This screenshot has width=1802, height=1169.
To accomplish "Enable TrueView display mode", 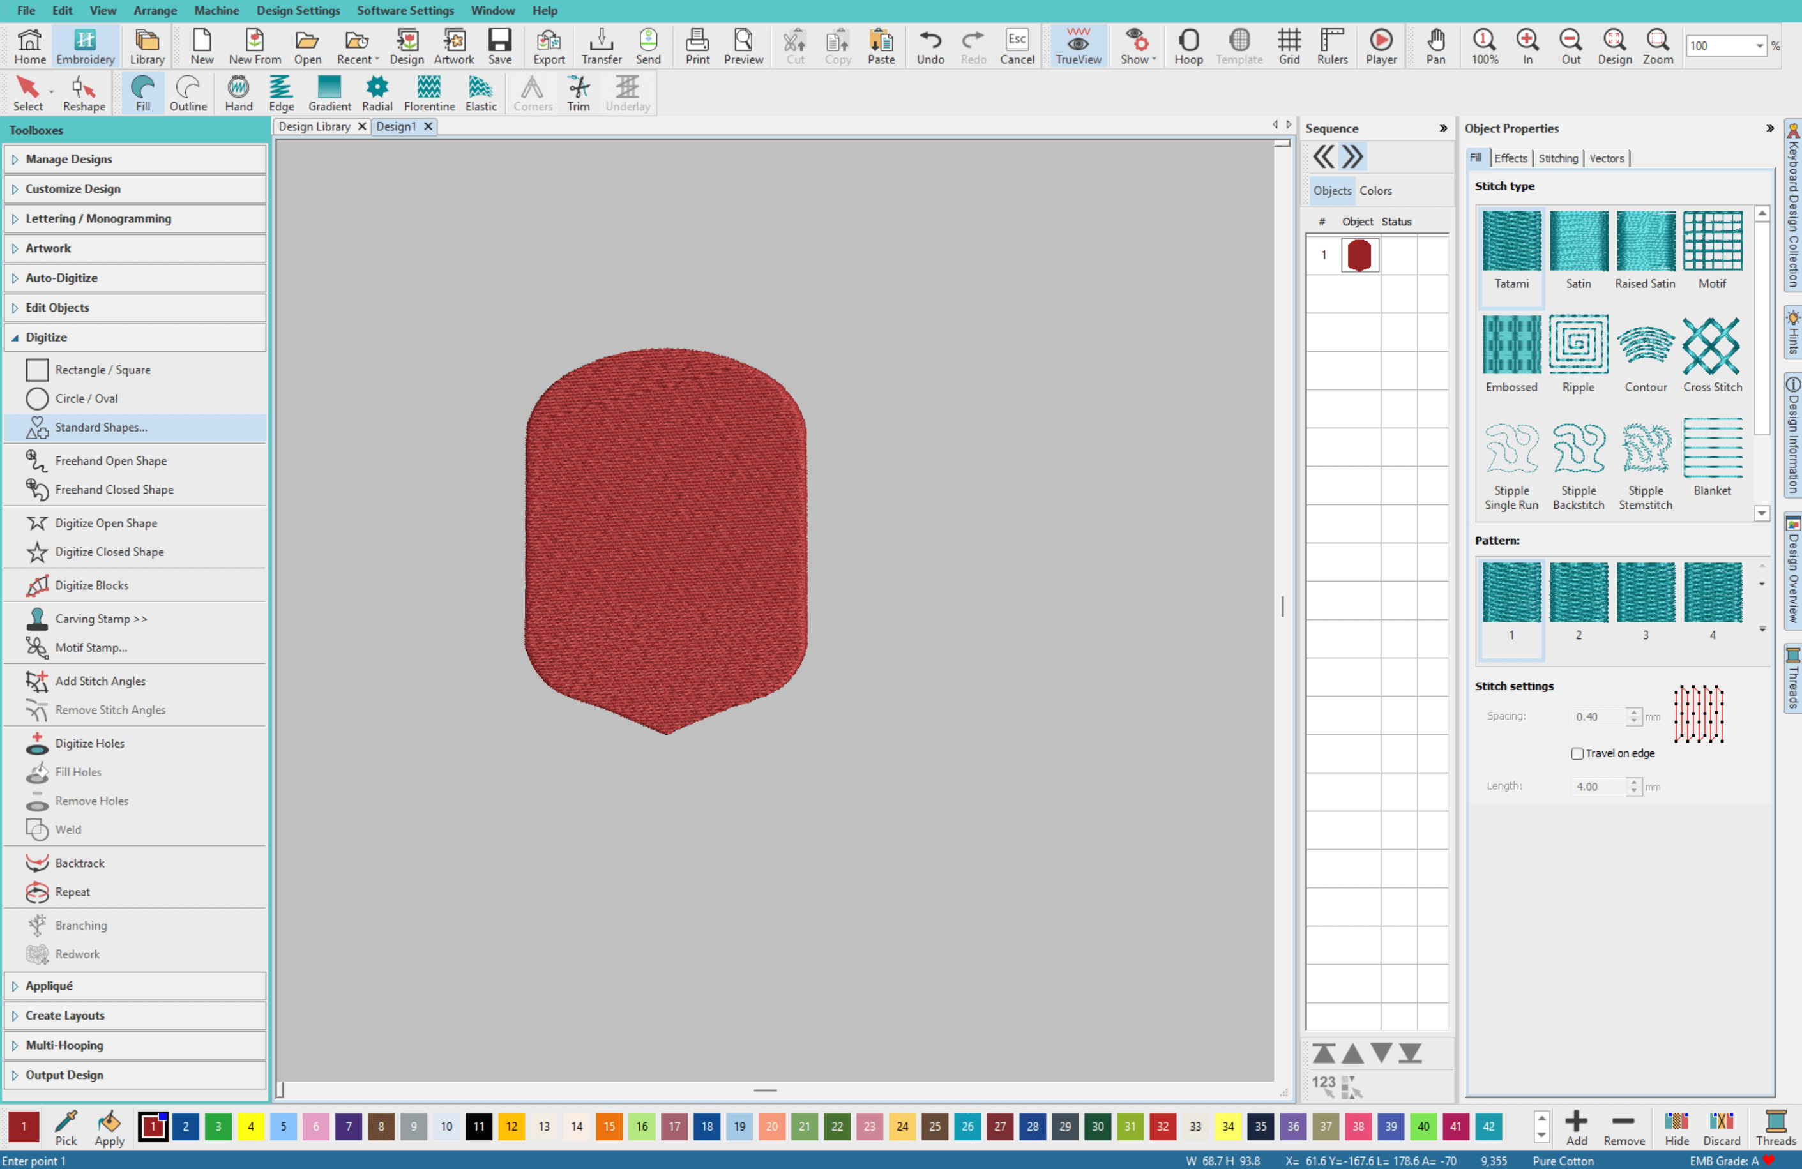I will 1077,45.
